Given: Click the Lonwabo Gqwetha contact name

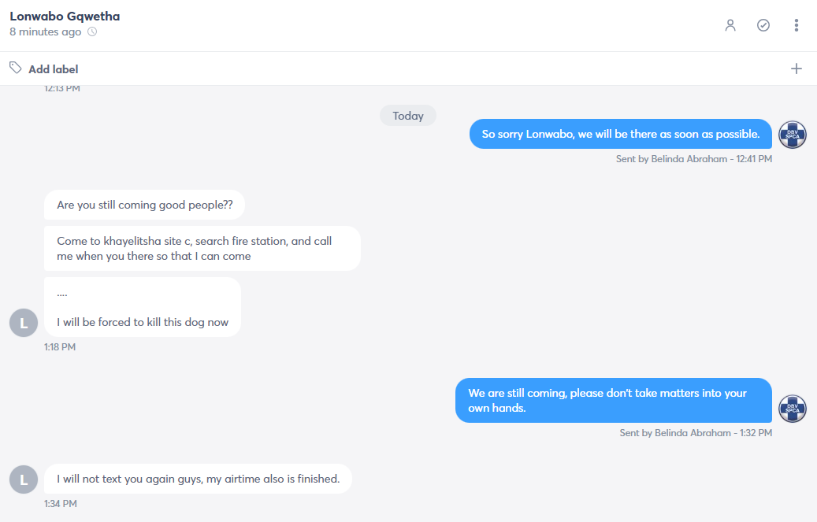Looking at the screenshot, I should click(x=65, y=17).
